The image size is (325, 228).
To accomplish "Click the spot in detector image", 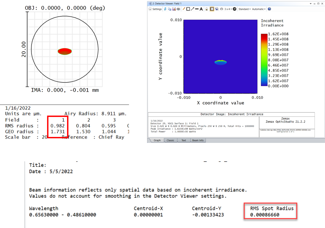I will click(220, 62).
